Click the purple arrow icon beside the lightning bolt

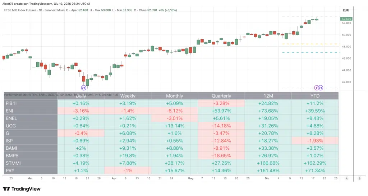(321, 88)
